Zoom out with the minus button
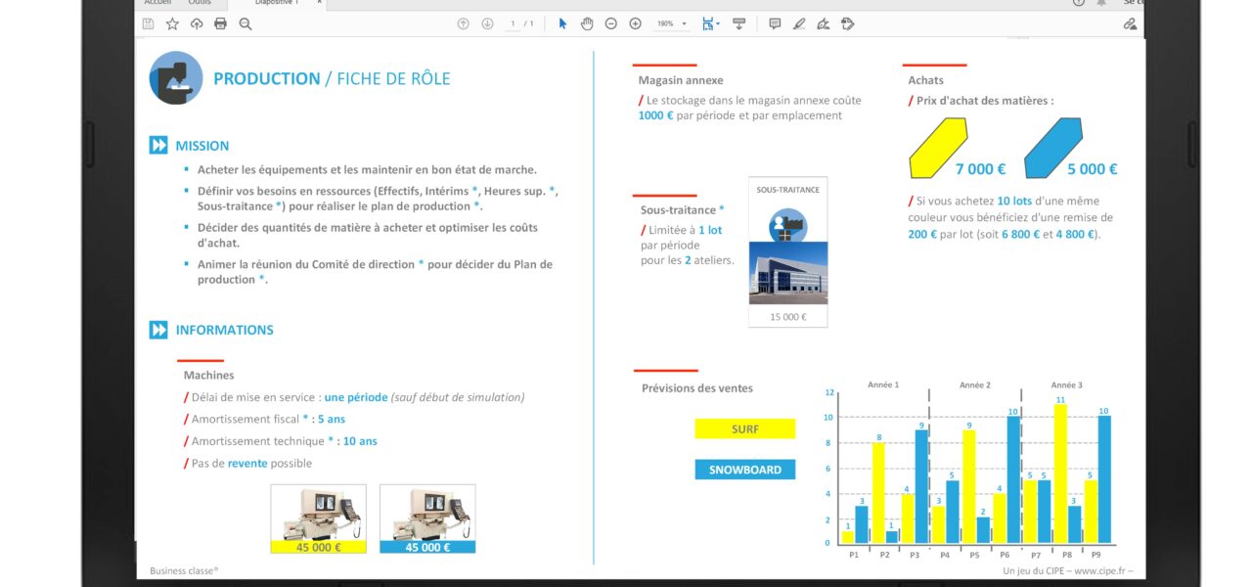Screen dimensions: 1252x587 [x=611, y=23]
